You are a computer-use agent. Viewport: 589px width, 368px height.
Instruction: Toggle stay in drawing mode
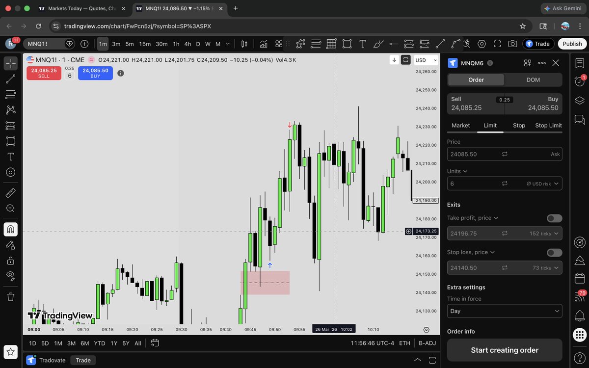[x=10, y=245]
